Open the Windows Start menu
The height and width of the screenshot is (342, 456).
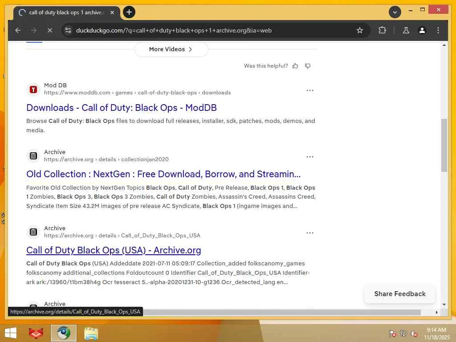point(11,333)
